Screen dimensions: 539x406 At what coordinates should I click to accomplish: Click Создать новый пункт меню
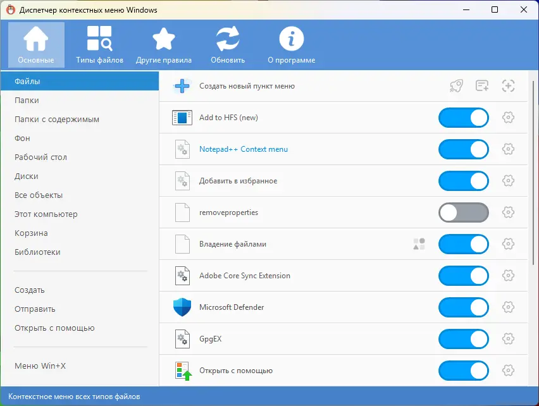[x=247, y=86]
